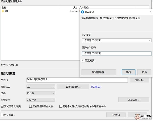Open the 压缩格式 7Z dropdown
Screen dimensions: 153x122
pos(53,87)
